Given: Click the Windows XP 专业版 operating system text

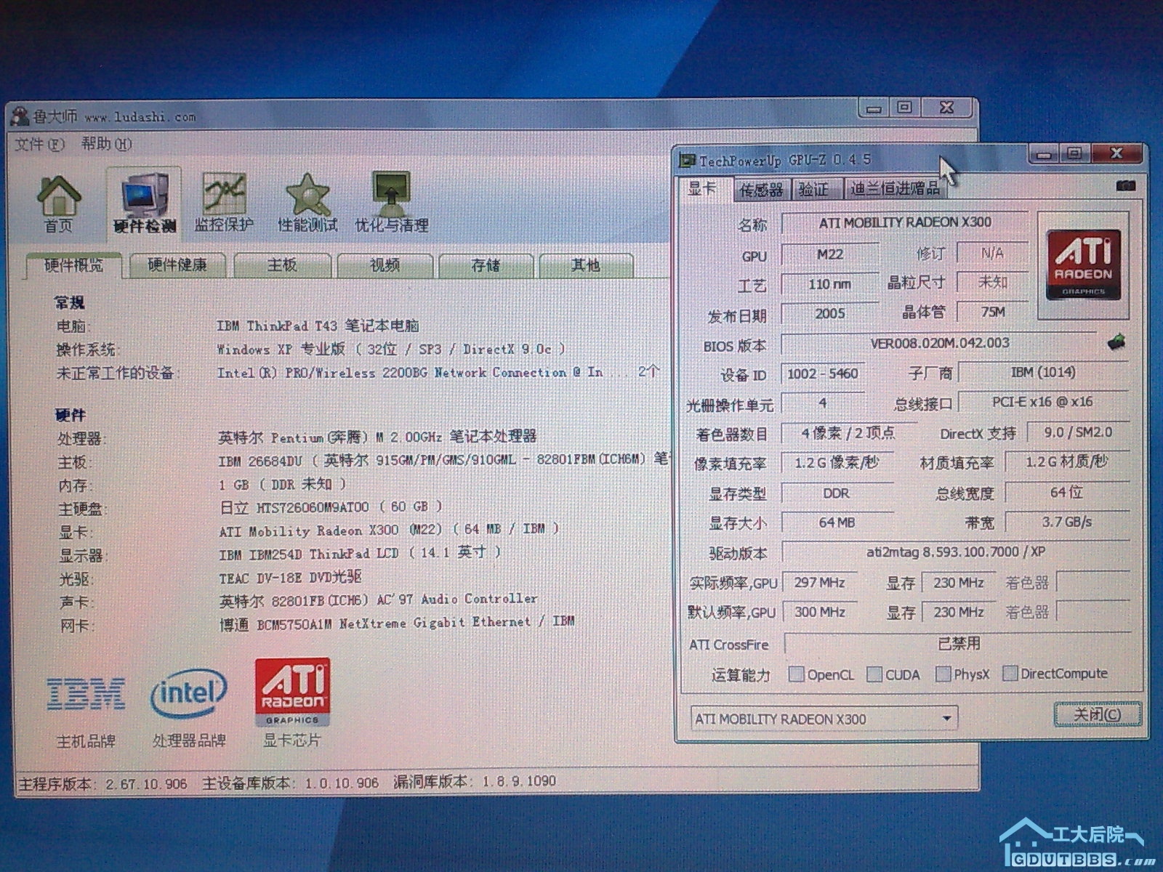Looking at the screenshot, I should tap(392, 349).
